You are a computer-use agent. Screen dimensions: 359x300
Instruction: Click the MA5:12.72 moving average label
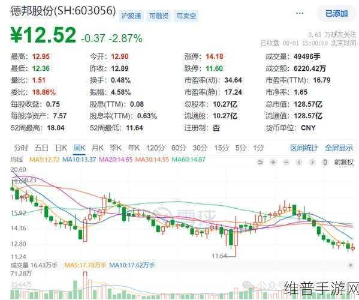click(44, 159)
